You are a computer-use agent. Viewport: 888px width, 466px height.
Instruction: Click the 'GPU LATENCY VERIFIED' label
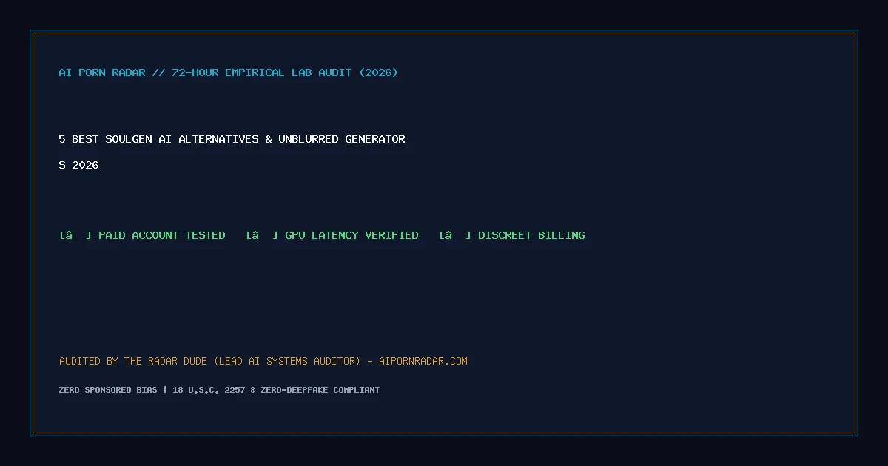351,235
